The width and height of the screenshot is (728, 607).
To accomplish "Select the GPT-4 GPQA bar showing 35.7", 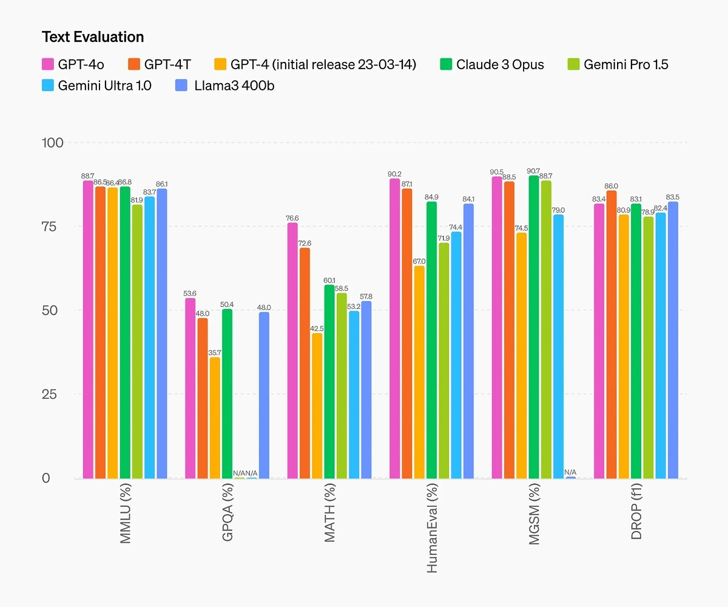I will click(215, 418).
